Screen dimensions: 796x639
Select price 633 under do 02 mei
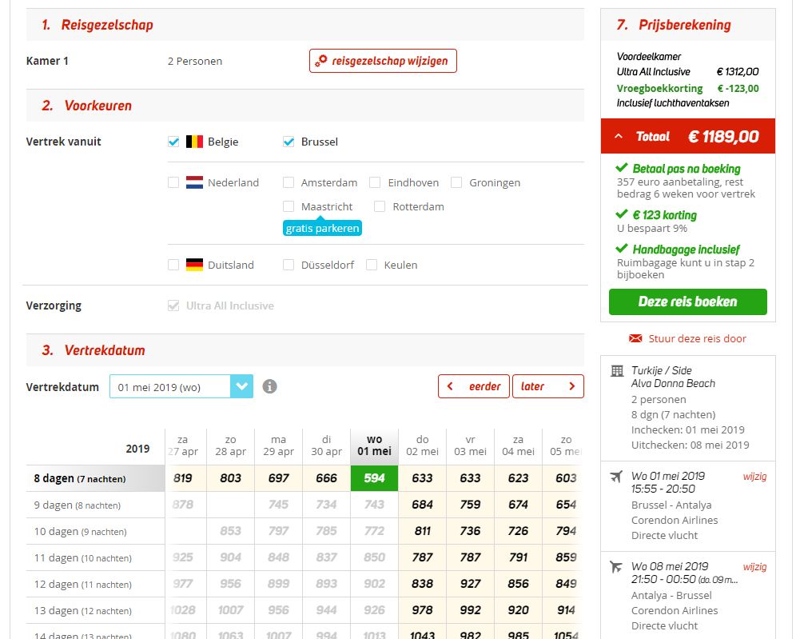[x=422, y=478]
